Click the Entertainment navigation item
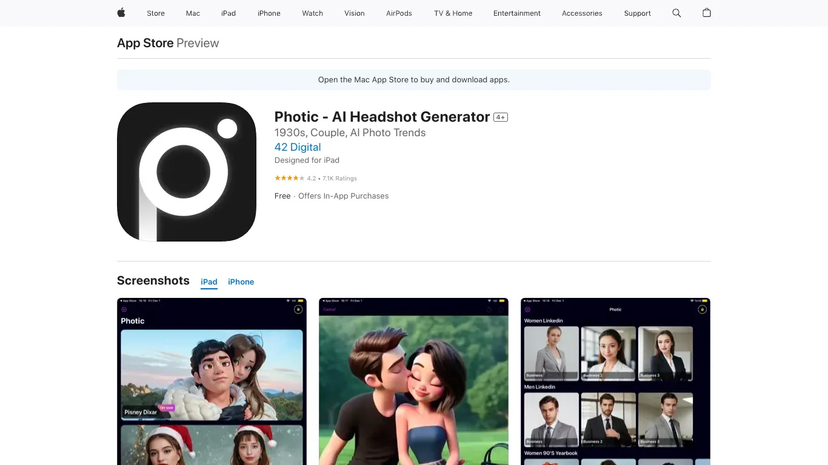Image resolution: width=828 pixels, height=465 pixels. pos(516,13)
